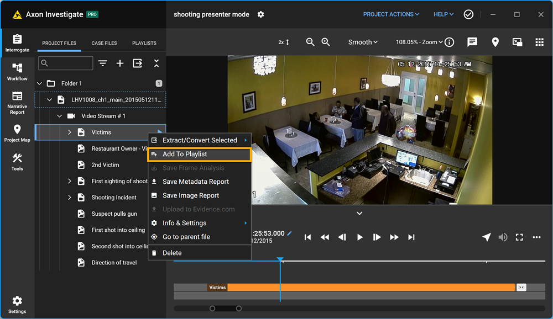553x319 pixels.
Task: Select Add To Playlist menu entry
Action: tap(200, 154)
